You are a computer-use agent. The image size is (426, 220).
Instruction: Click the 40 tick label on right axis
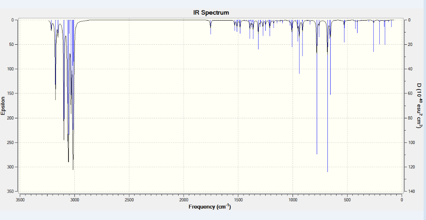(x=410, y=69)
